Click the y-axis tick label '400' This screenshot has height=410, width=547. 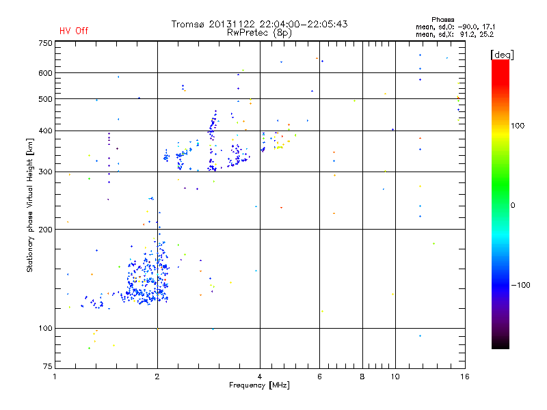pyautogui.click(x=45, y=131)
